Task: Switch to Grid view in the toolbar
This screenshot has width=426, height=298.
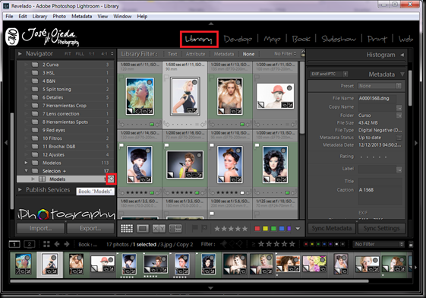Action: 127,228
